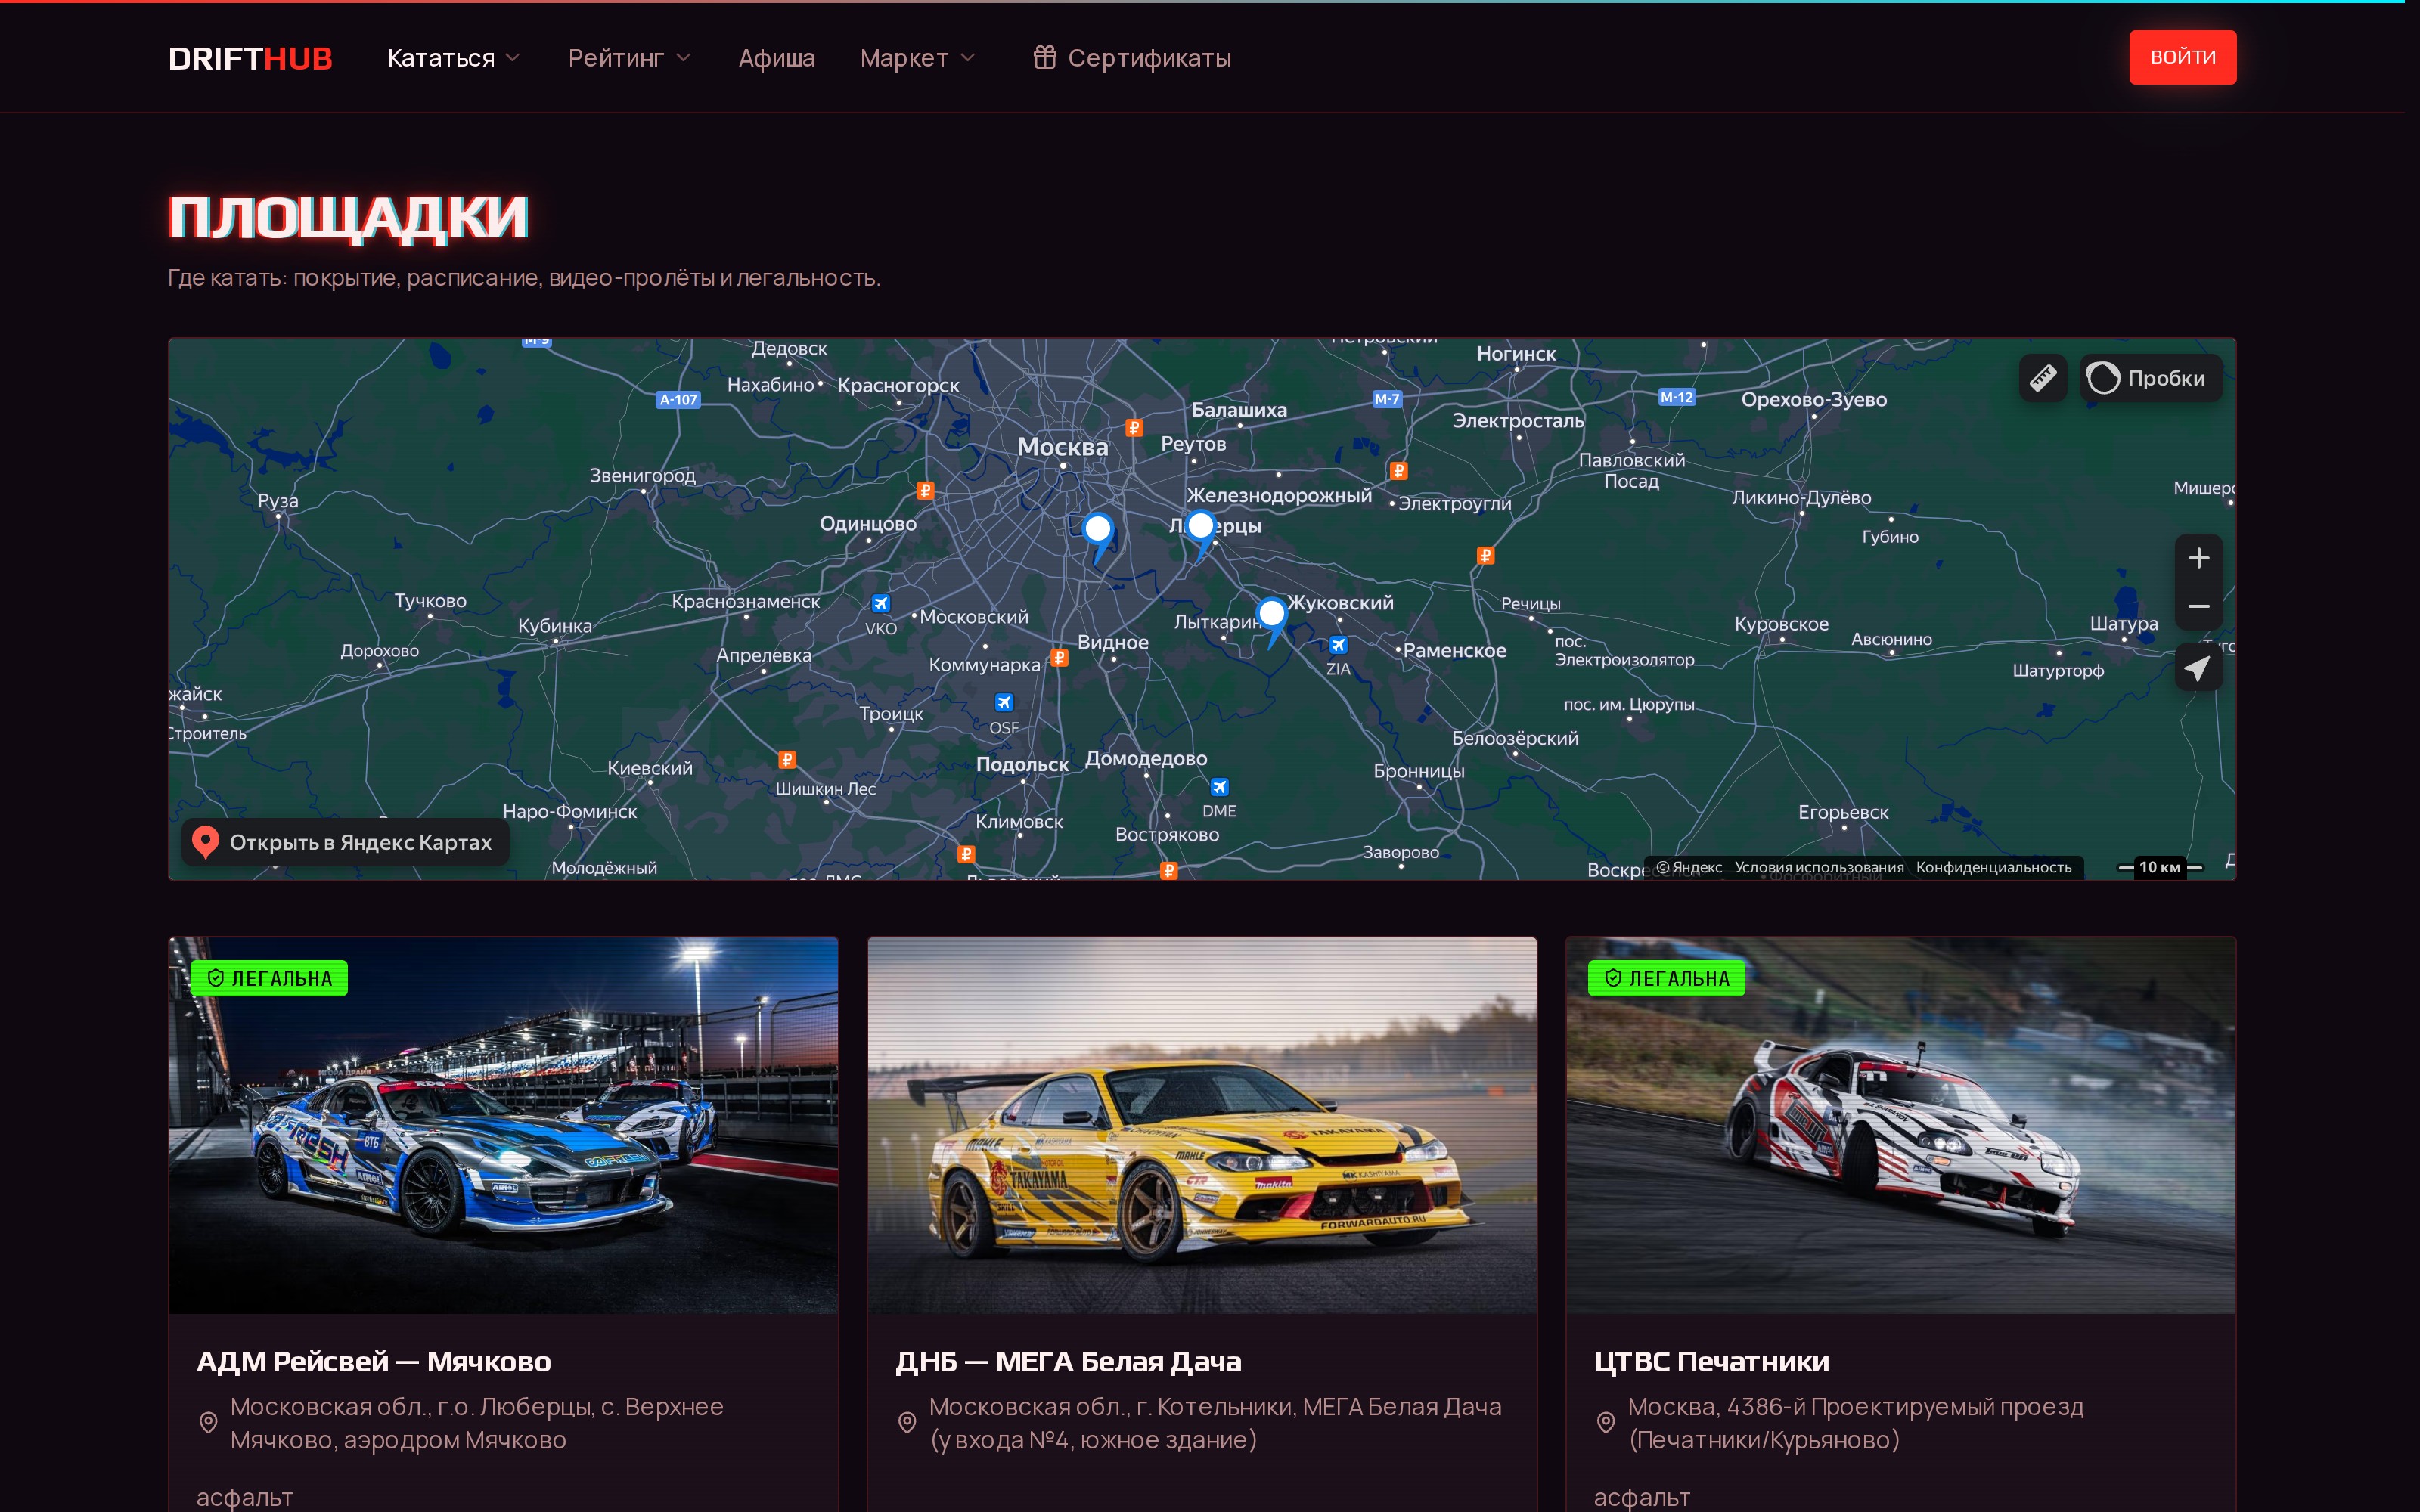Click location pin icon on ДНБ address
This screenshot has height=1512, width=2420.
(907, 1422)
